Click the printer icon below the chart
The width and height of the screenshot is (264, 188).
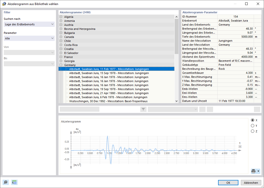pyautogui.click(x=253, y=171)
